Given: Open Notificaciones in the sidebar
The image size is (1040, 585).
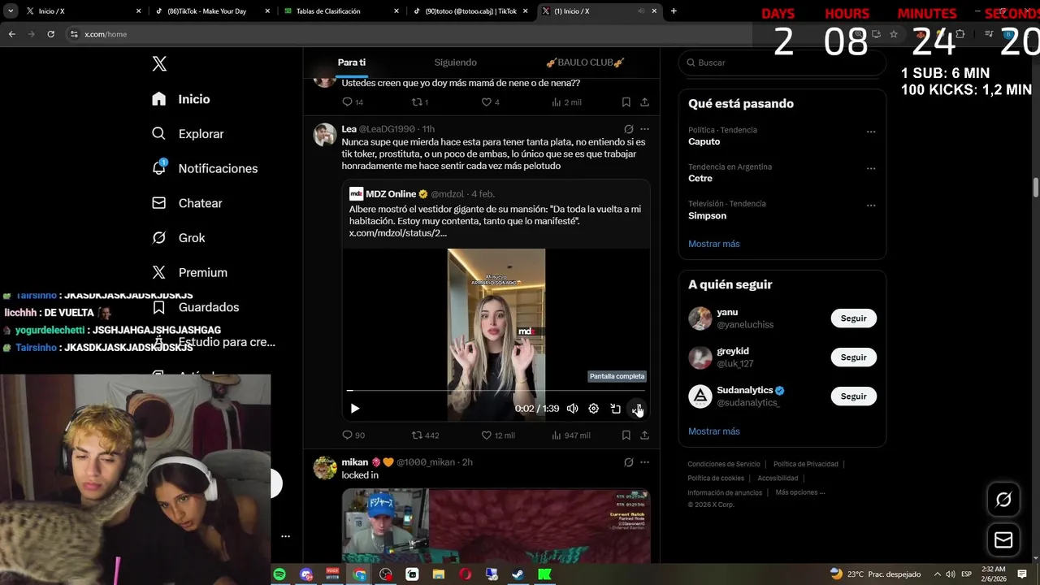Looking at the screenshot, I should [x=205, y=168].
